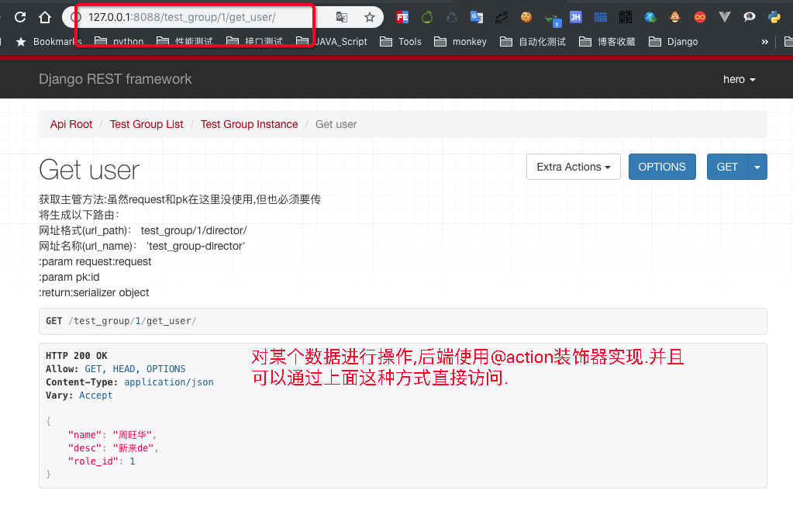Open the Django REST framework brand link
This screenshot has width=793, height=511.
(115, 79)
